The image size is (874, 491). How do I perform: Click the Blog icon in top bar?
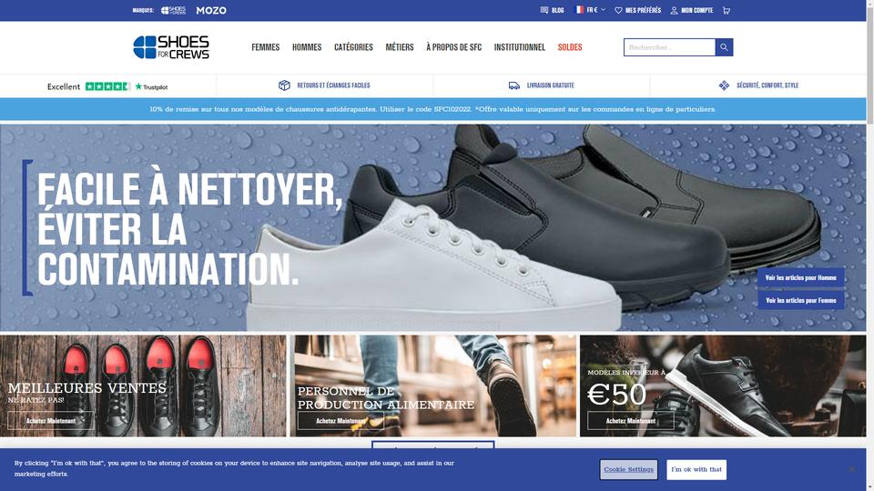544,11
